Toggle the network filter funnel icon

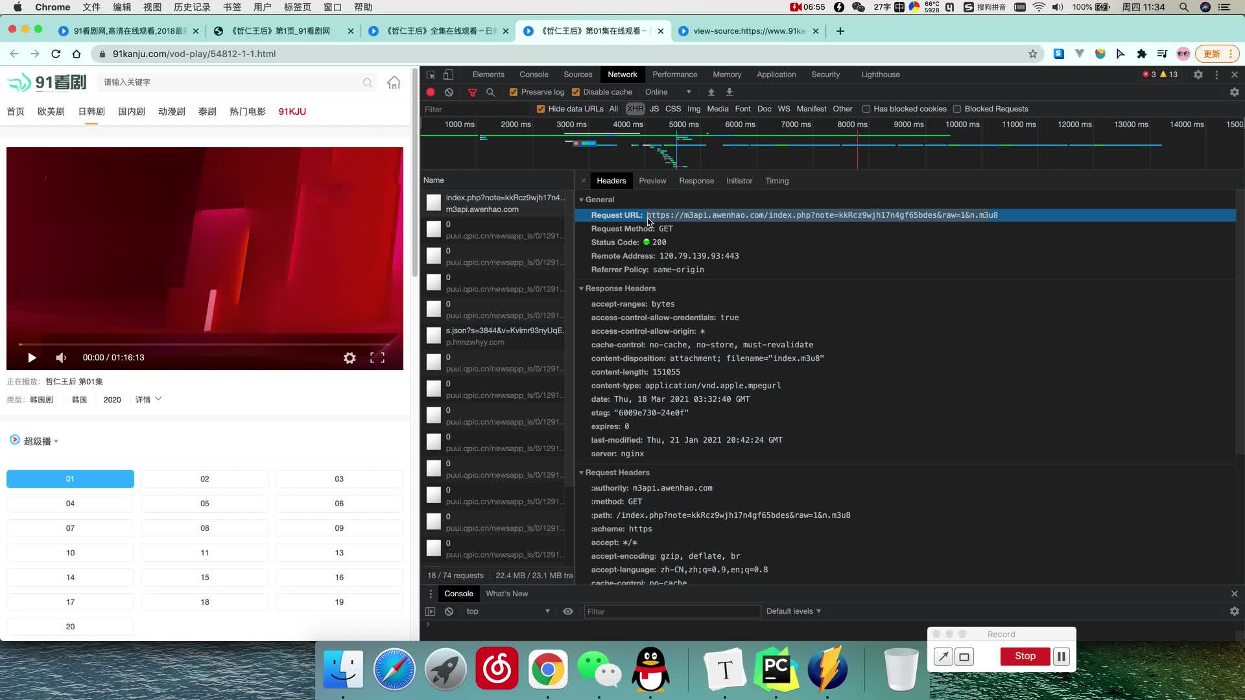click(x=473, y=92)
